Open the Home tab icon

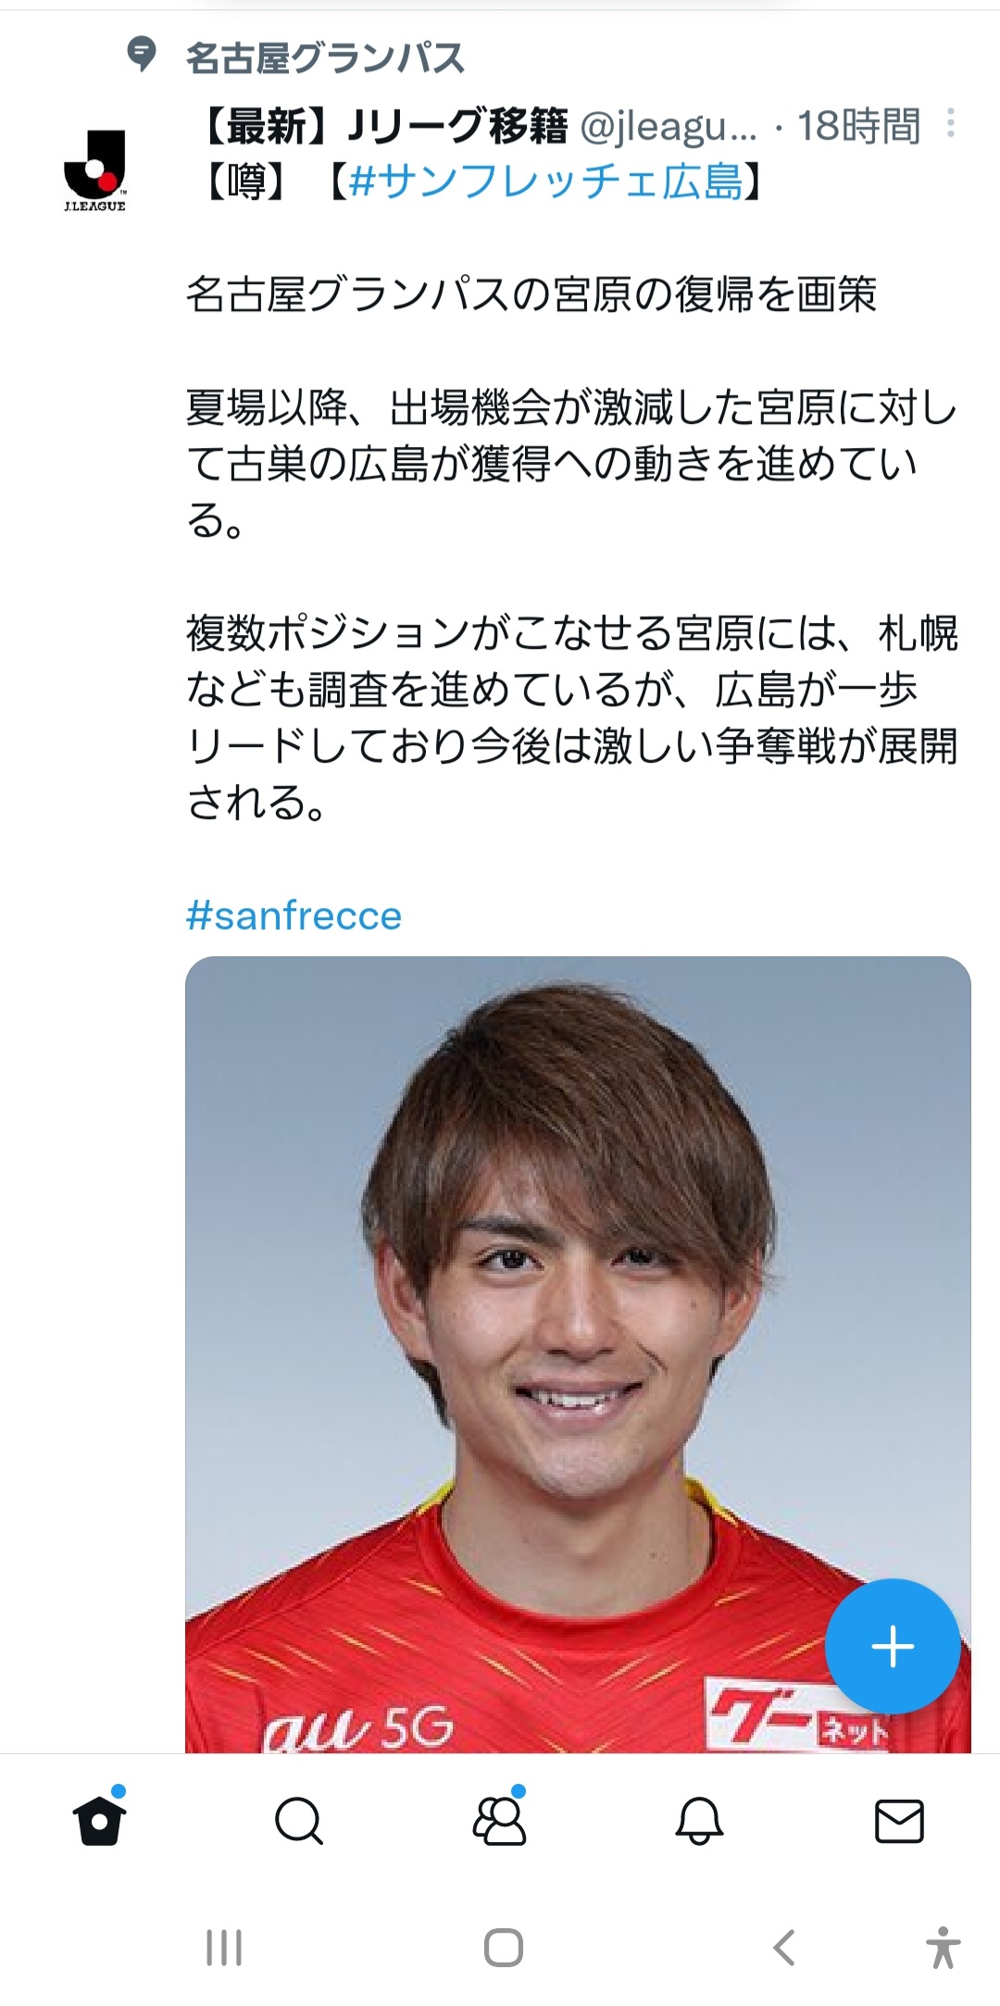[99, 1820]
